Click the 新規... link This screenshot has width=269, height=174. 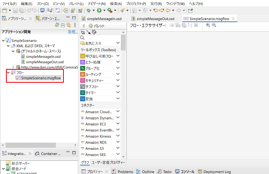[x=73, y=32]
